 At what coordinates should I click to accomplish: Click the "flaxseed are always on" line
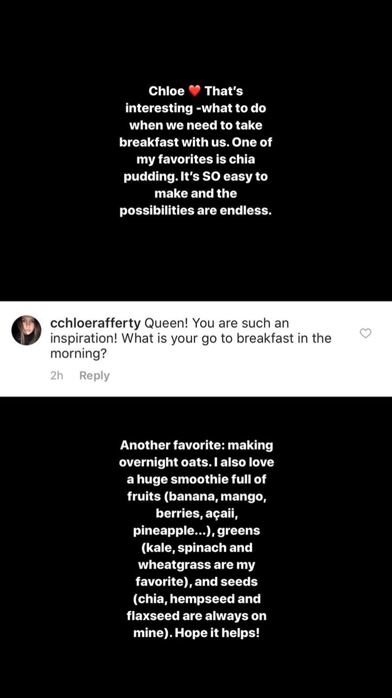click(196, 615)
